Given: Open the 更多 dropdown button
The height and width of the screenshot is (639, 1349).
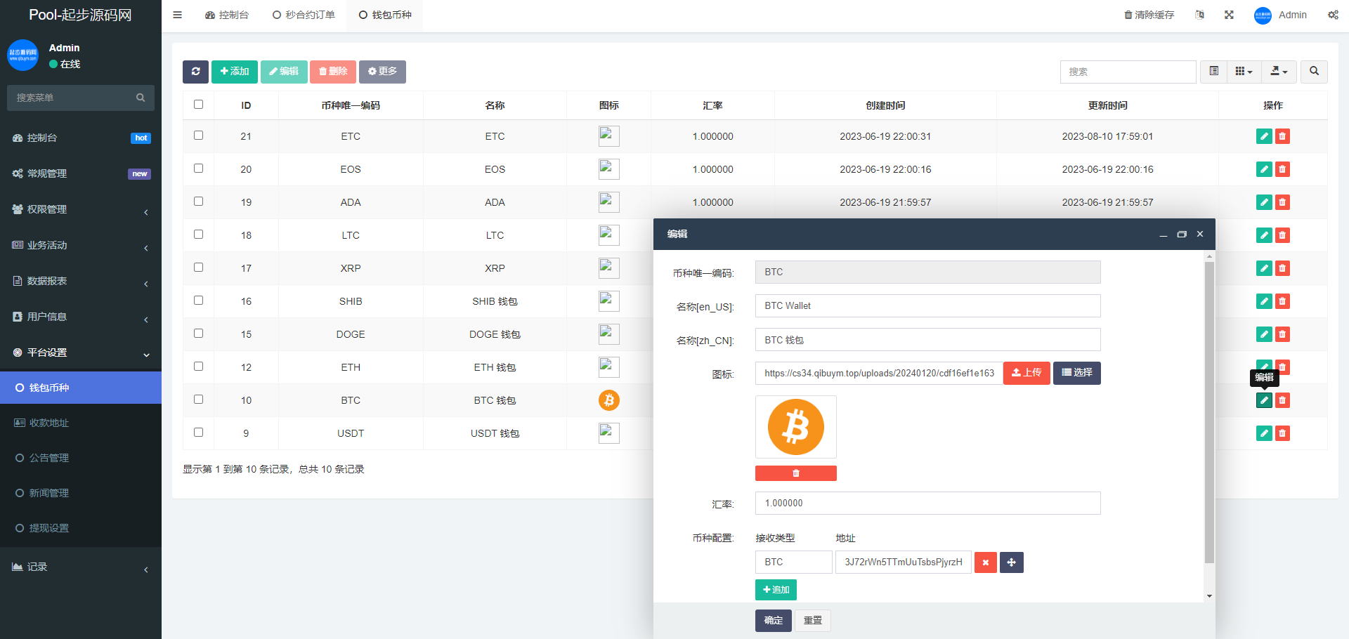Looking at the screenshot, I should (x=382, y=72).
